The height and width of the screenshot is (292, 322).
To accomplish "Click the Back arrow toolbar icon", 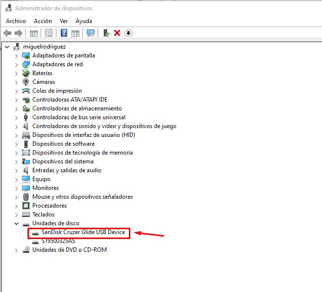I will pos(7,33).
